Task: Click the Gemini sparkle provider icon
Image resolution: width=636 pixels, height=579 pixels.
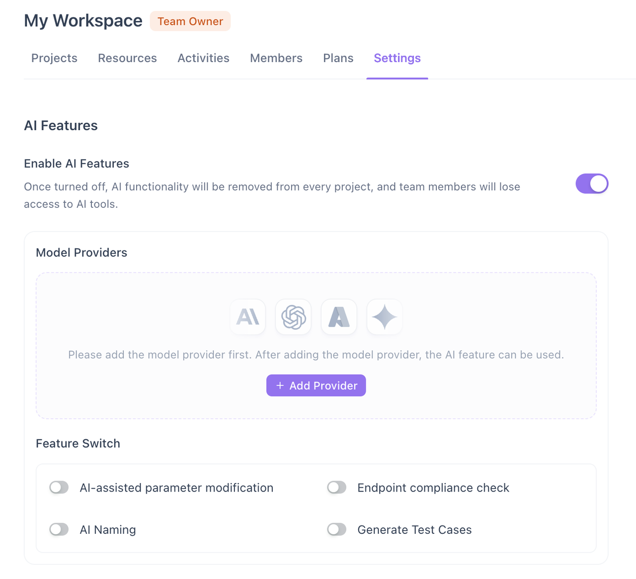Action: tap(385, 317)
